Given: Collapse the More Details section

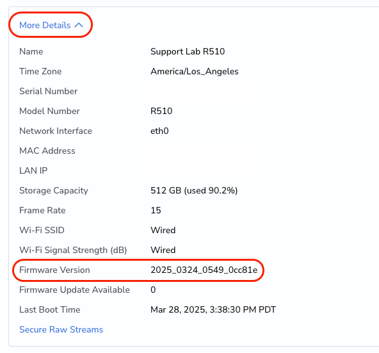Looking at the screenshot, I should pyautogui.click(x=51, y=25).
